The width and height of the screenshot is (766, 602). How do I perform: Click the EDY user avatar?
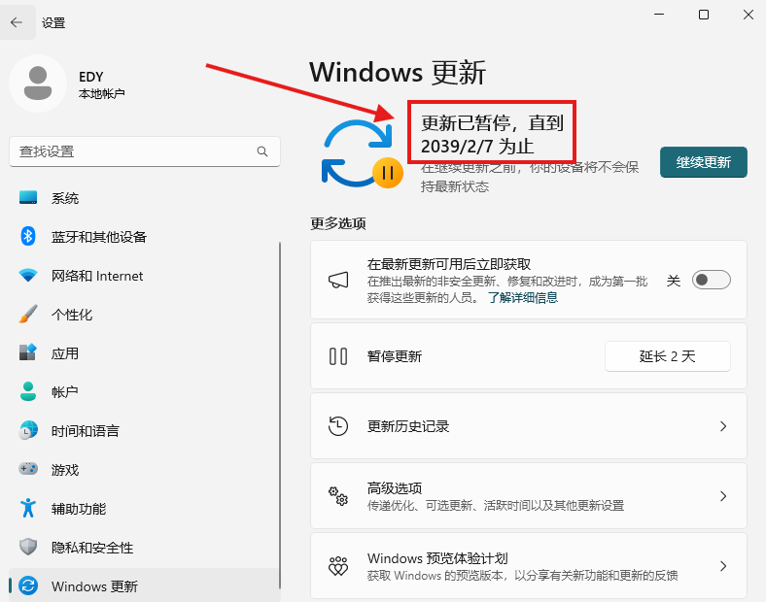click(x=38, y=84)
